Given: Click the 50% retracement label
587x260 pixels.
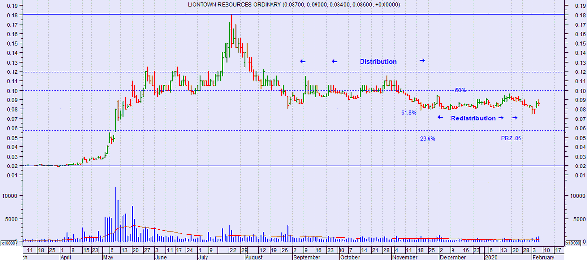Looking at the screenshot, I should pos(460,90).
